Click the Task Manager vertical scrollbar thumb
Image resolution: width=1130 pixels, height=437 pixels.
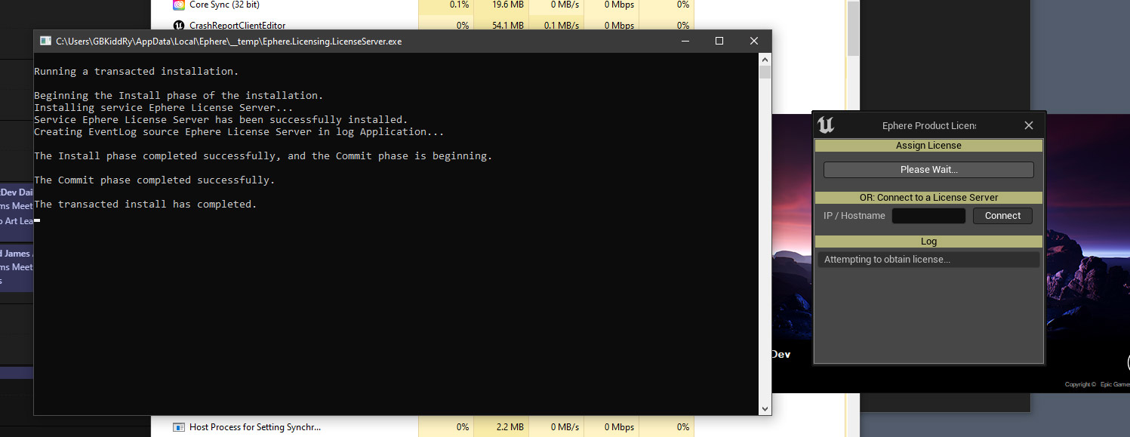click(852, 30)
